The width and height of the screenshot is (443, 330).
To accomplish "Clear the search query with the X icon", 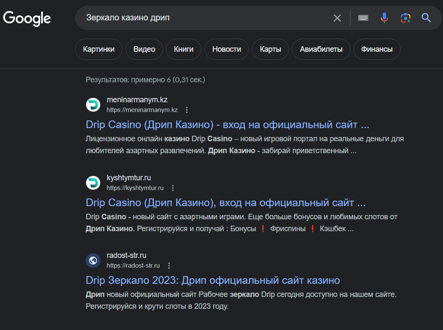I will tap(337, 18).
